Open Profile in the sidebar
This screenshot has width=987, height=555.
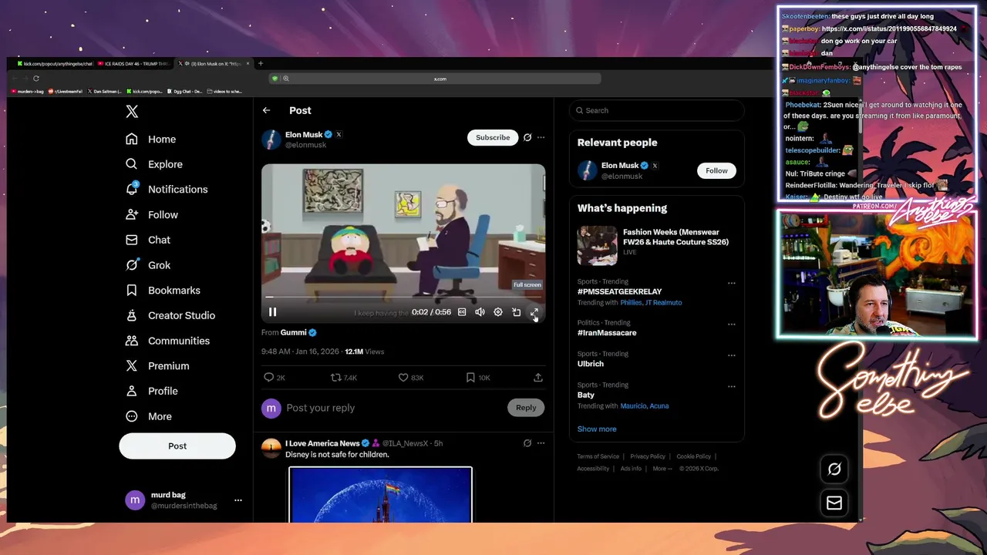click(152, 392)
